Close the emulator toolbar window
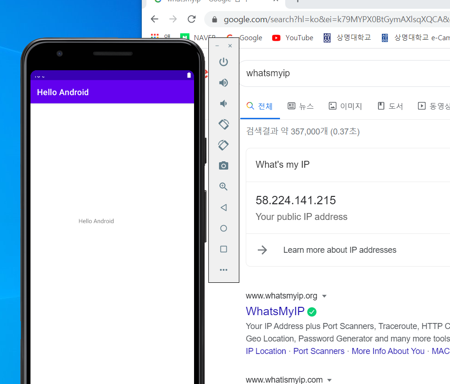Image resolution: width=450 pixels, height=384 pixels. 230,46
